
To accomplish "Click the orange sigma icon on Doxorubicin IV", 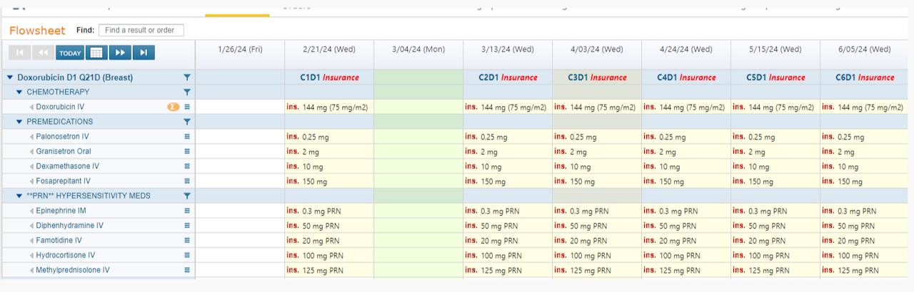I will (173, 107).
